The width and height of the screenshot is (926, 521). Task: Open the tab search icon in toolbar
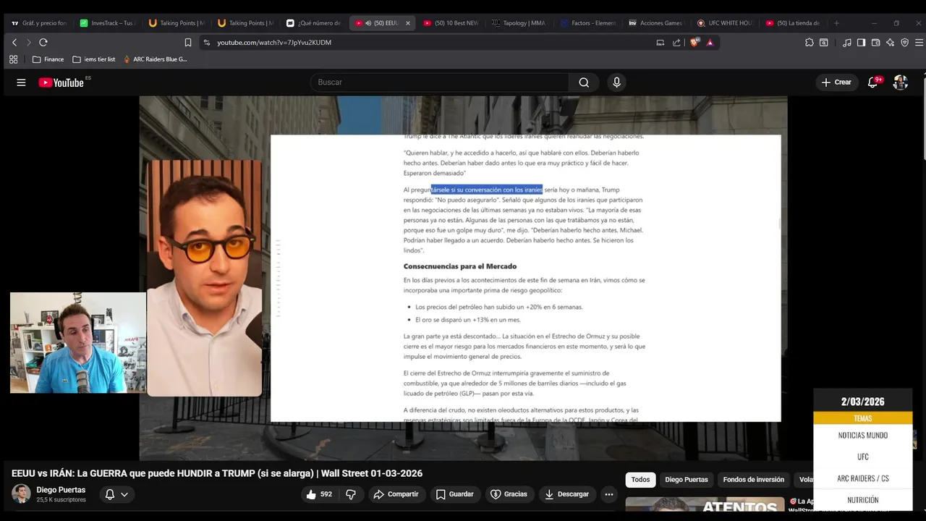pyautogui.click(x=824, y=43)
